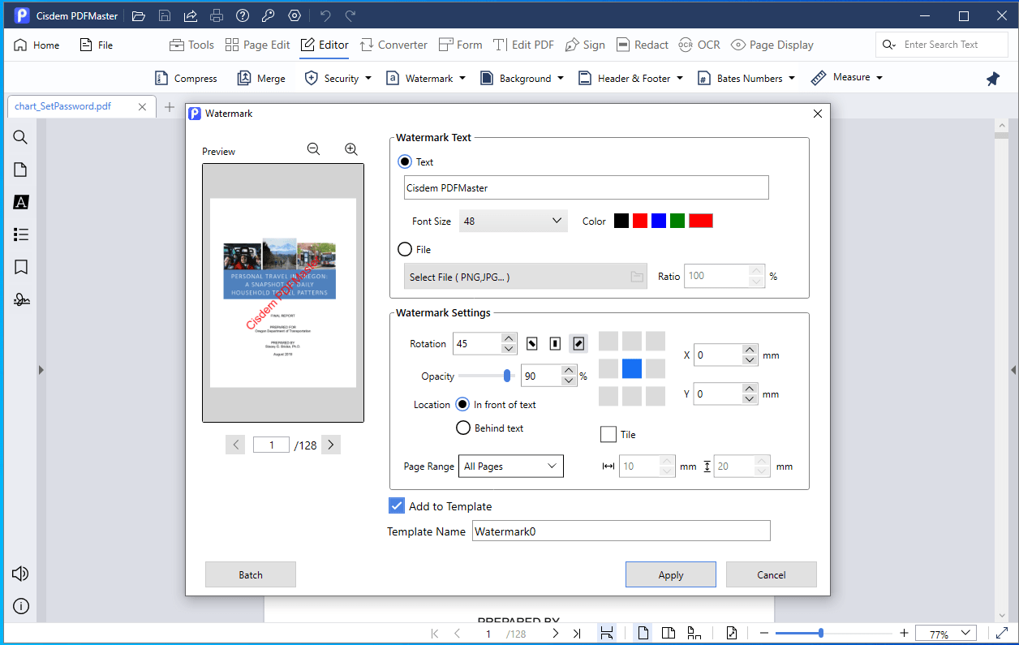
Task: Click the Template Name input field
Action: 621,531
